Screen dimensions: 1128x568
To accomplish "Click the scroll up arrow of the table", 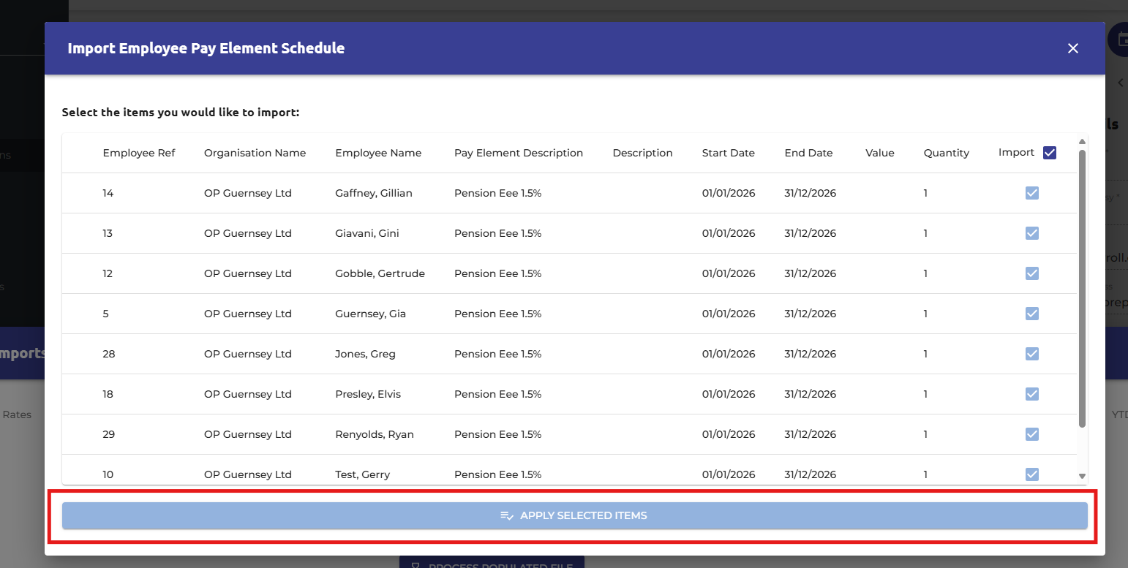I will (x=1083, y=141).
